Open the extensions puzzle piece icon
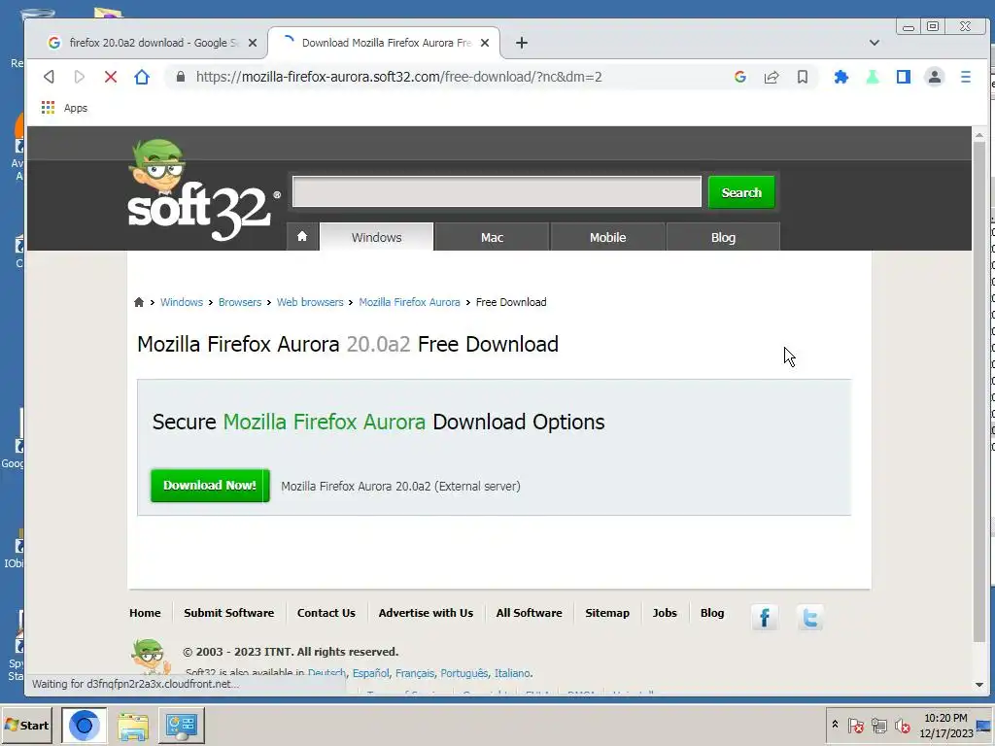The image size is (995, 746). pyautogui.click(x=841, y=77)
